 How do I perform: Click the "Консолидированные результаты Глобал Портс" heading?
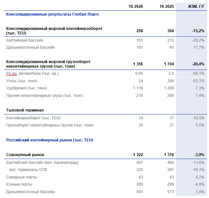[x=53, y=14]
